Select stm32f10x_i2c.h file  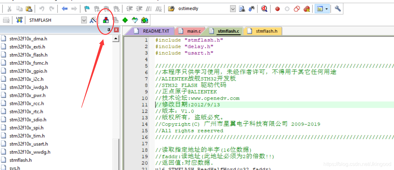pos(27,79)
